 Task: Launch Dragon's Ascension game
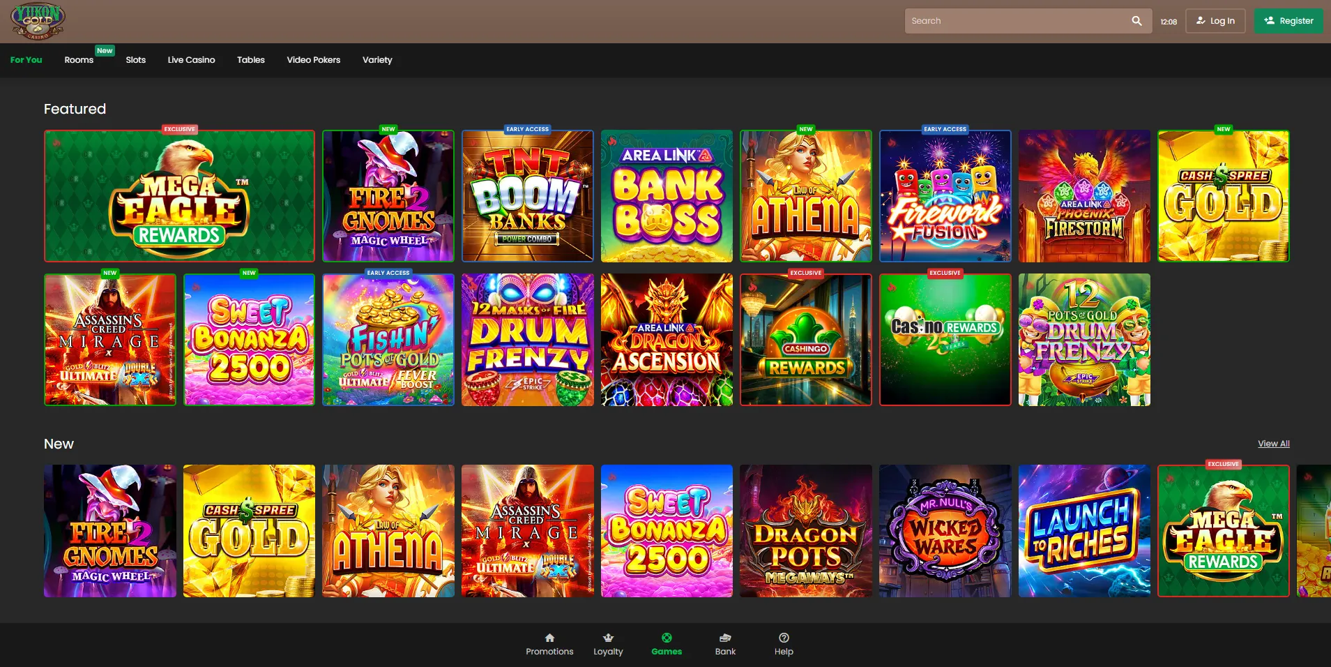(667, 340)
